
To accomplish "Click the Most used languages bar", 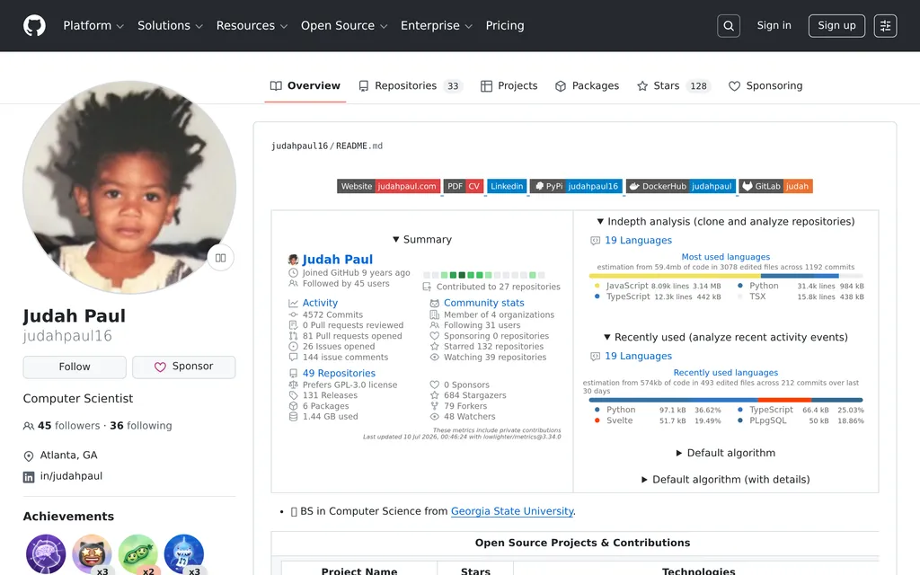I will click(726, 276).
